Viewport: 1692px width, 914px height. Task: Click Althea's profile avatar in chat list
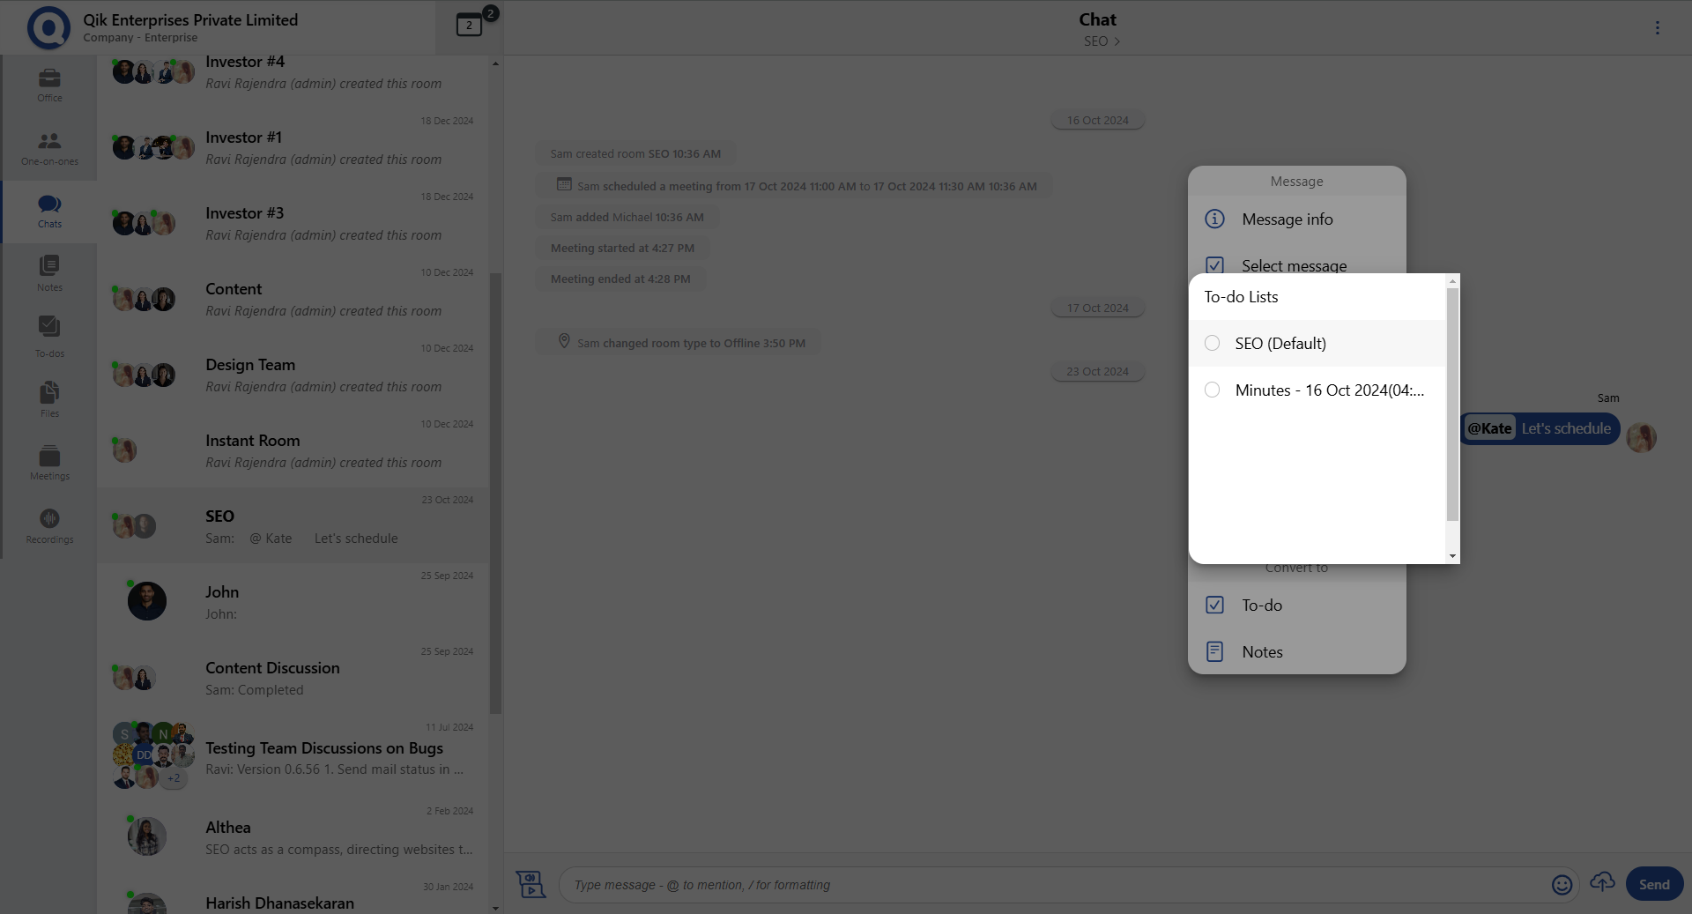point(147,836)
